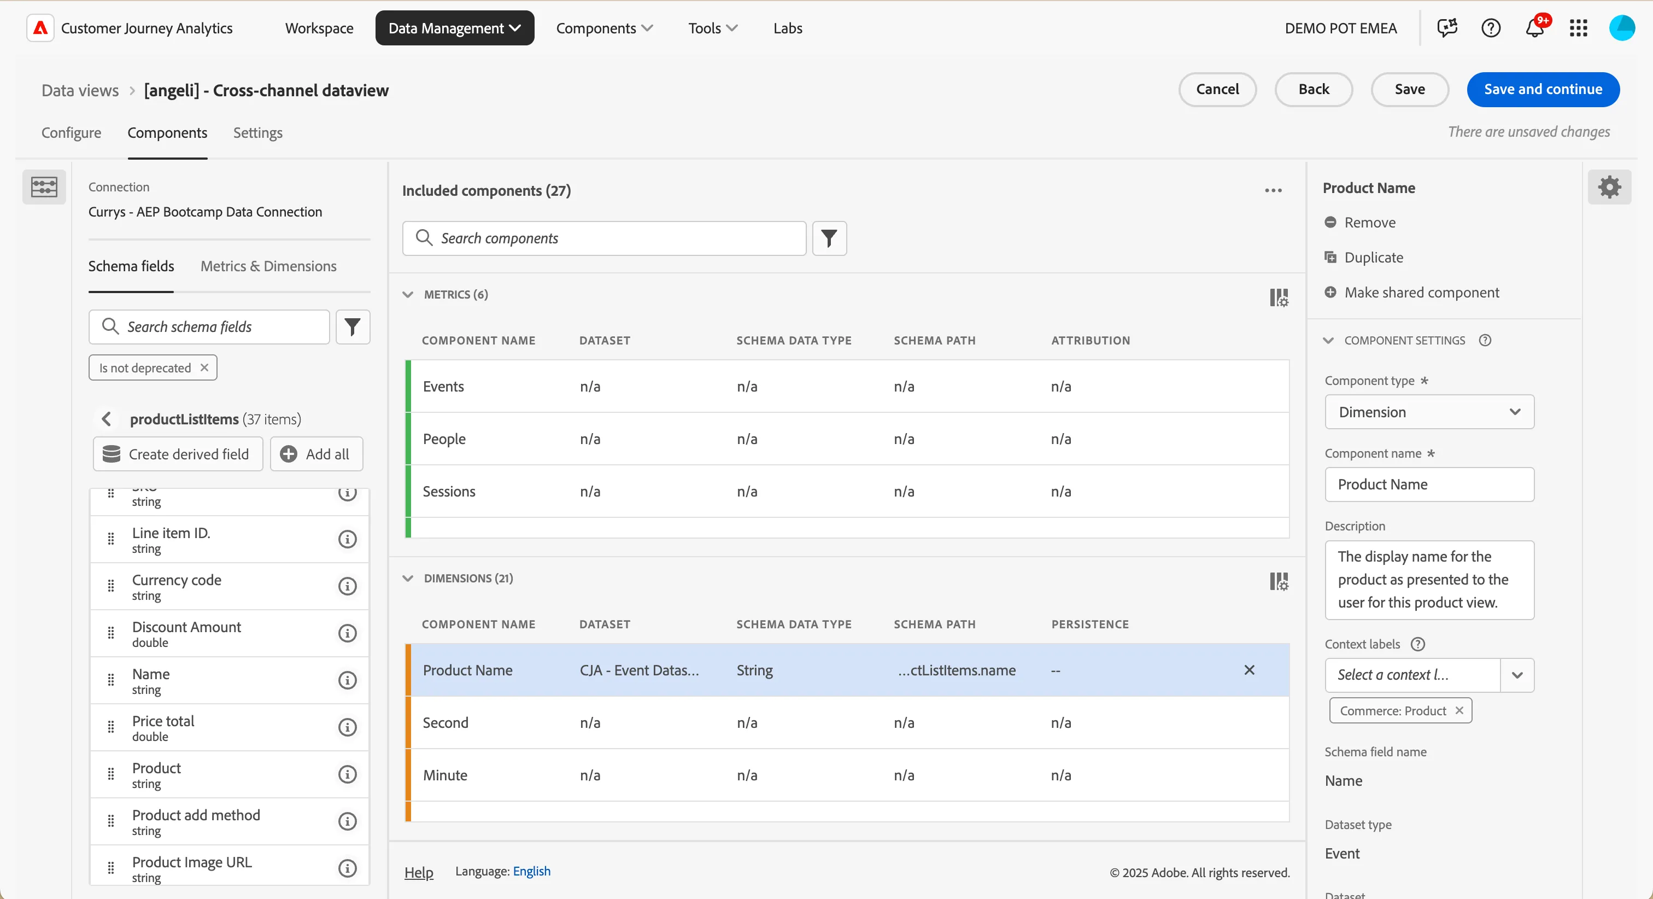The image size is (1653, 899).
Task: Show info for Price total field
Action: (347, 727)
